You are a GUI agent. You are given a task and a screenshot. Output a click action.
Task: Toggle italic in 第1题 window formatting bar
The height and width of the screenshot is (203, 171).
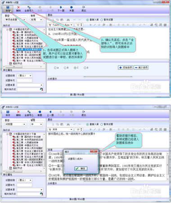tap(94, 25)
